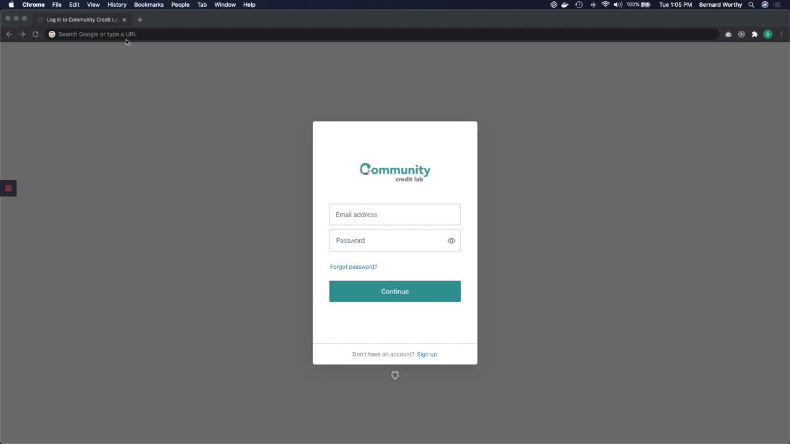The image size is (790, 444).
Task: Open Spotlight search magnifier icon
Action: coord(751,5)
